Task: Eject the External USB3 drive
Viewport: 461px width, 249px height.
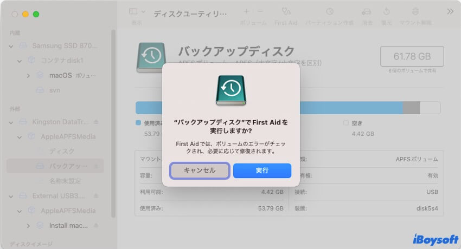Action: pyautogui.click(x=96, y=195)
